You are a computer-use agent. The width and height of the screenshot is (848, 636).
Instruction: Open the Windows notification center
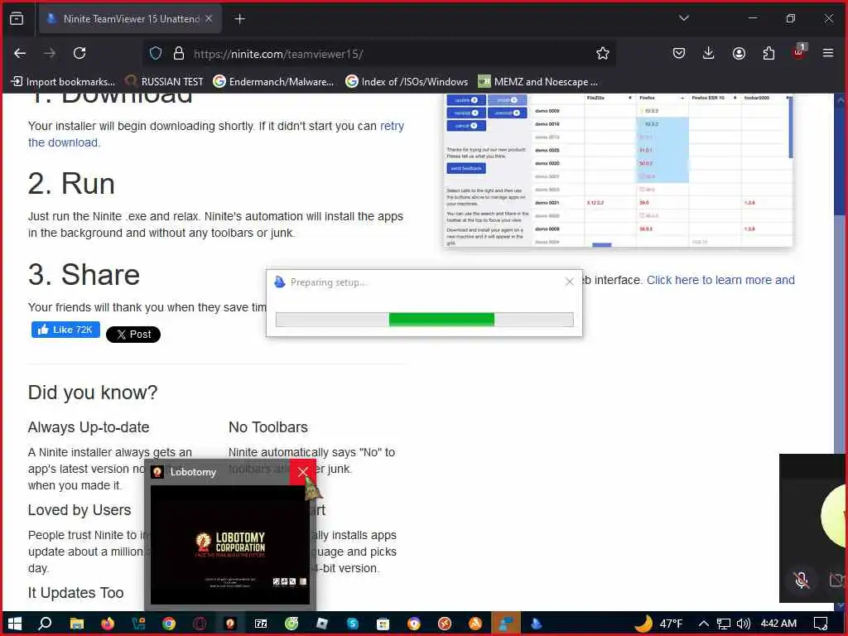click(821, 624)
